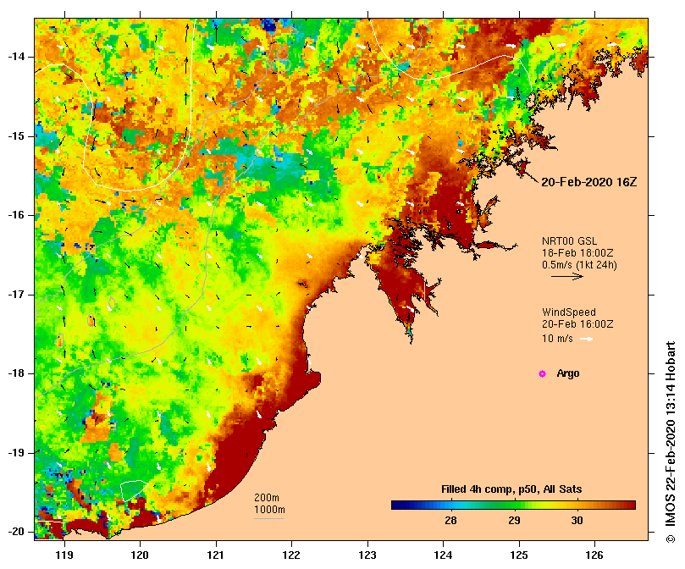Click the '30' value on color scale

coord(577,521)
